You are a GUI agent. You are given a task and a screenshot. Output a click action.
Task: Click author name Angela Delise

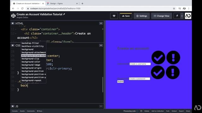coord(22,18)
